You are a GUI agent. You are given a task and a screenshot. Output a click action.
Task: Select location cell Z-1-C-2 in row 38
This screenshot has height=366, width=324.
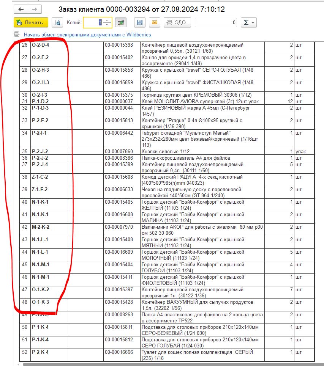[40, 177]
